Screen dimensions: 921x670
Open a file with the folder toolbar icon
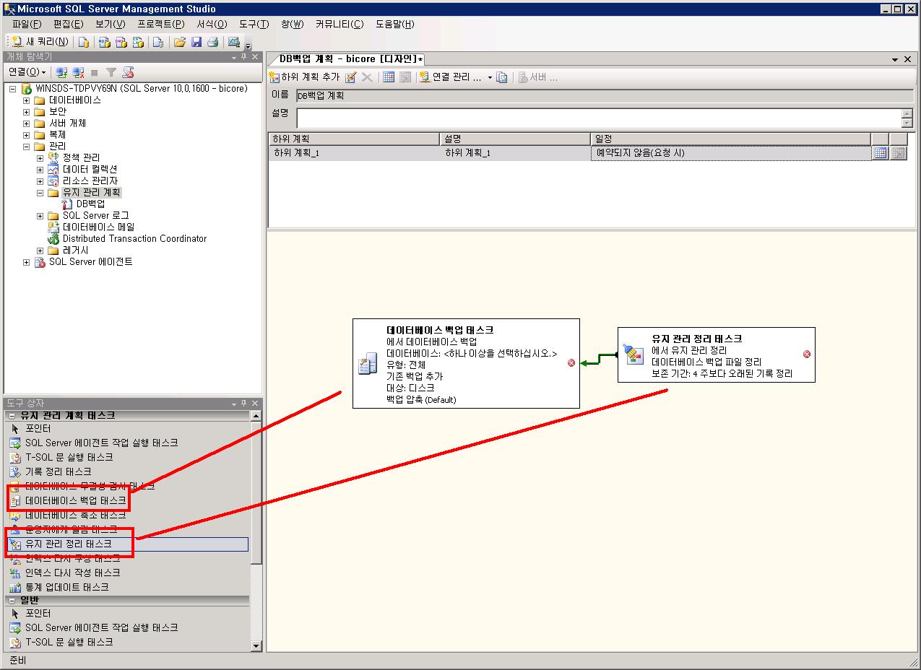(x=180, y=42)
